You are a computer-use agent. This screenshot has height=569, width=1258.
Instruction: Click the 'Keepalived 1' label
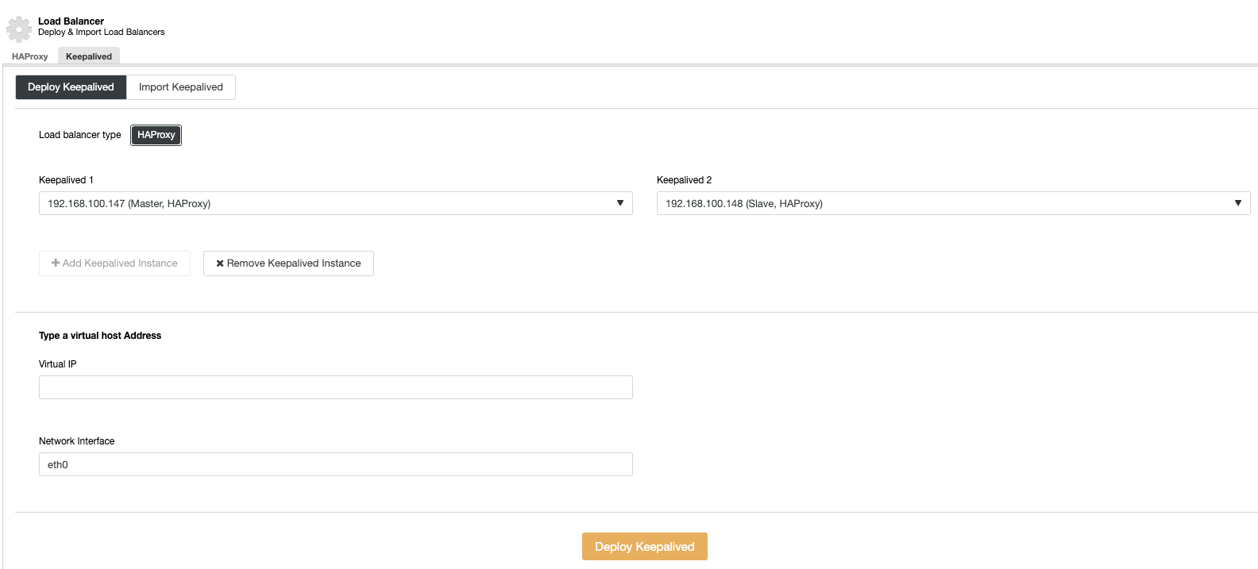pyautogui.click(x=66, y=180)
